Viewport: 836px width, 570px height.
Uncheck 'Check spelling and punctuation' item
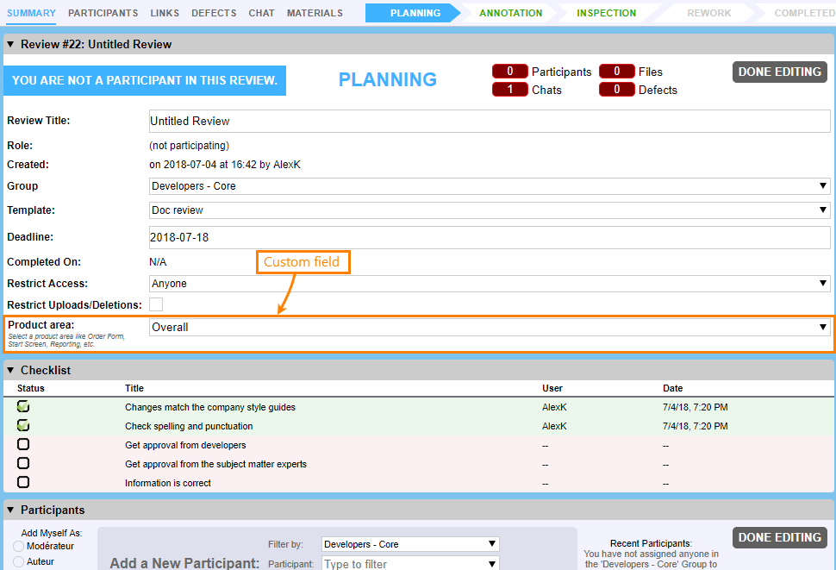pyautogui.click(x=23, y=426)
